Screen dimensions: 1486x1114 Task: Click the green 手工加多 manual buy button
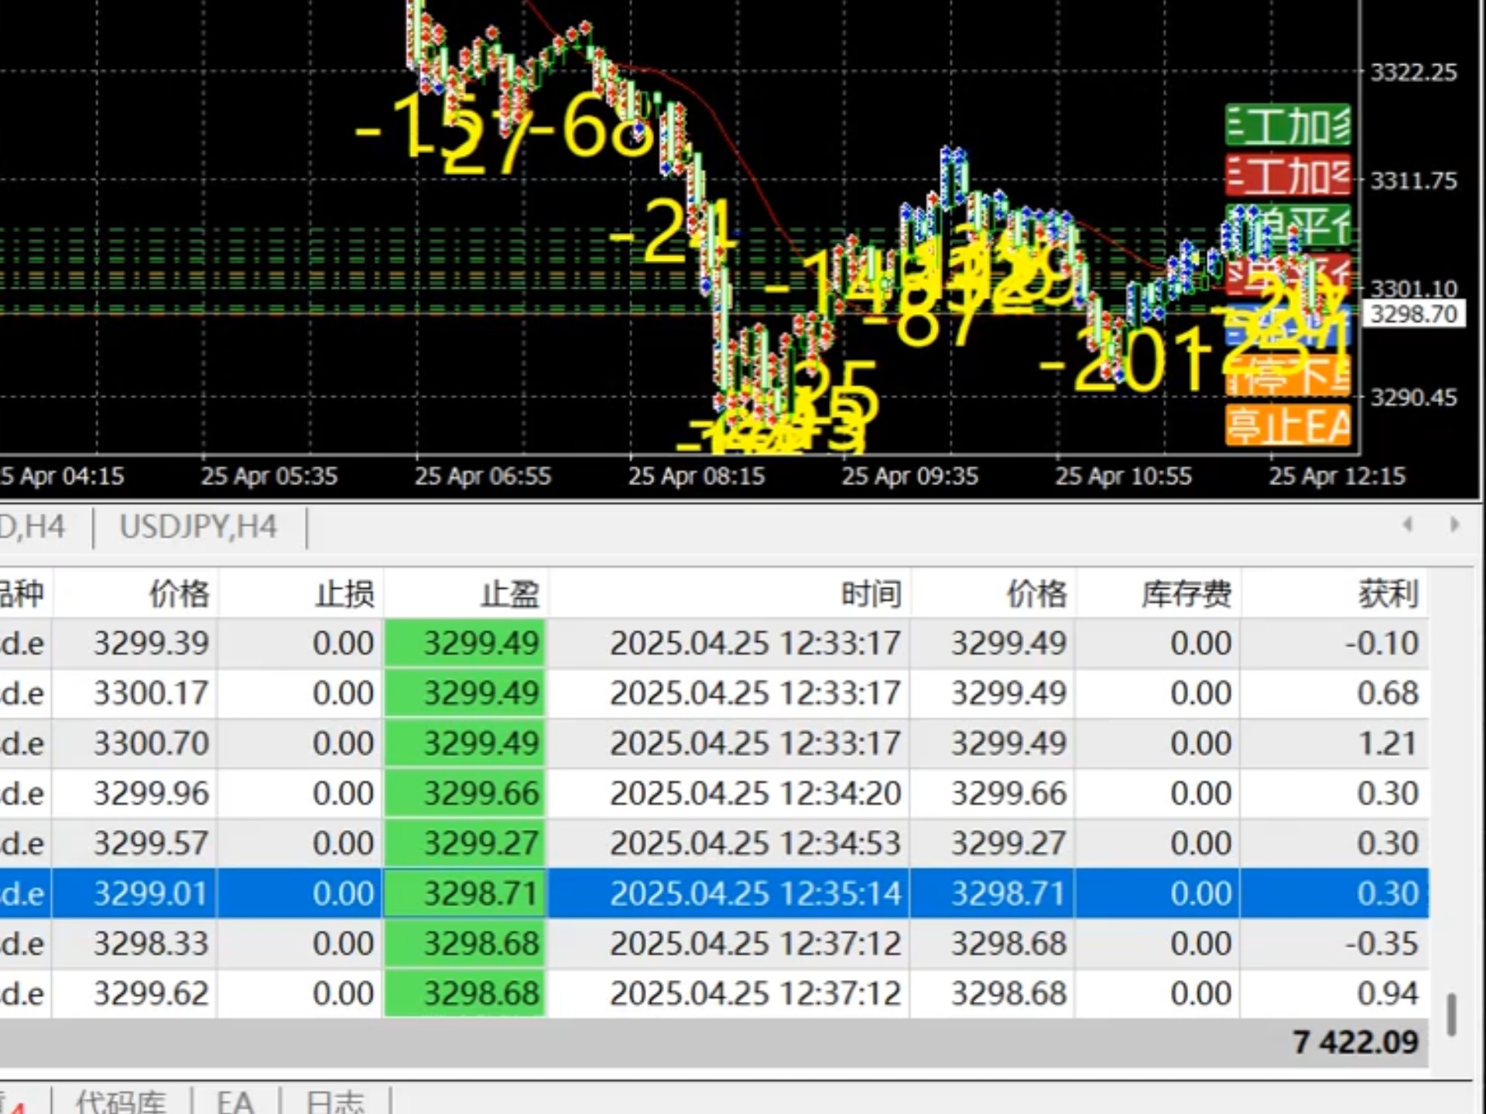pos(1288,125)
